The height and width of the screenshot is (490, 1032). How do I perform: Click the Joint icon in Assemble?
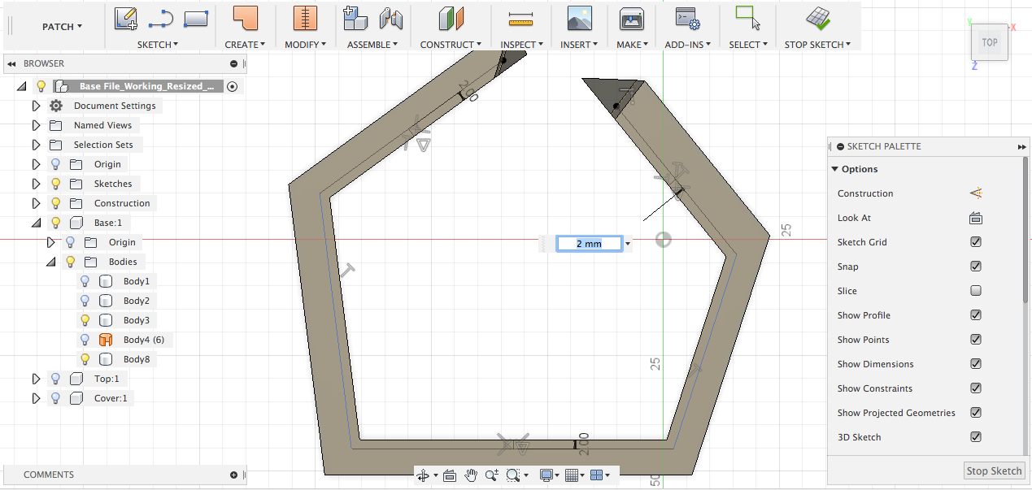coord(391,18)
